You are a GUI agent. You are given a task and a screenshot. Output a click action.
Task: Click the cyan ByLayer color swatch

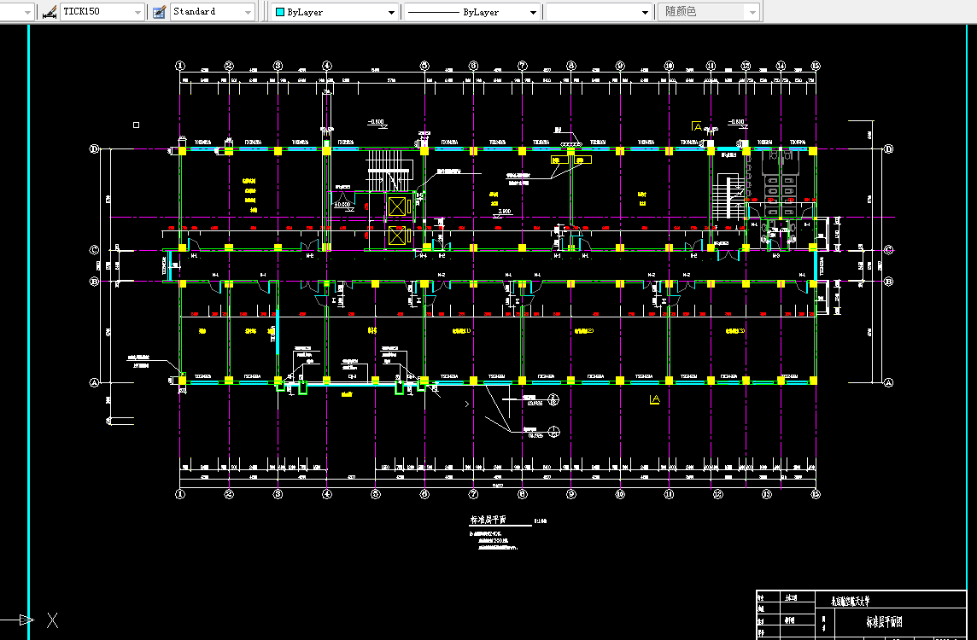[280, 12]
